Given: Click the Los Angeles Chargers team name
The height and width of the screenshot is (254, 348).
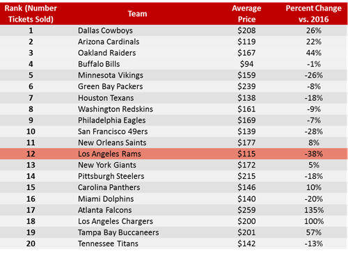Looking at the screenshot, I should point(116,221).
